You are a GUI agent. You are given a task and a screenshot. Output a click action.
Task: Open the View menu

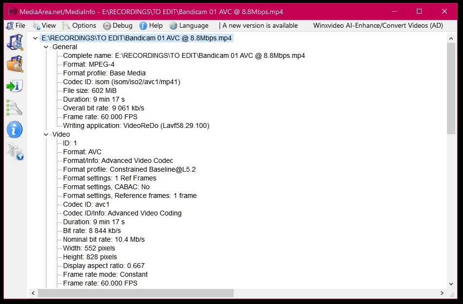pyautogui.click(x=44, y=26)
